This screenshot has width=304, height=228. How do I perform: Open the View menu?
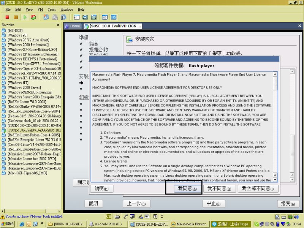tap(29, 9)
